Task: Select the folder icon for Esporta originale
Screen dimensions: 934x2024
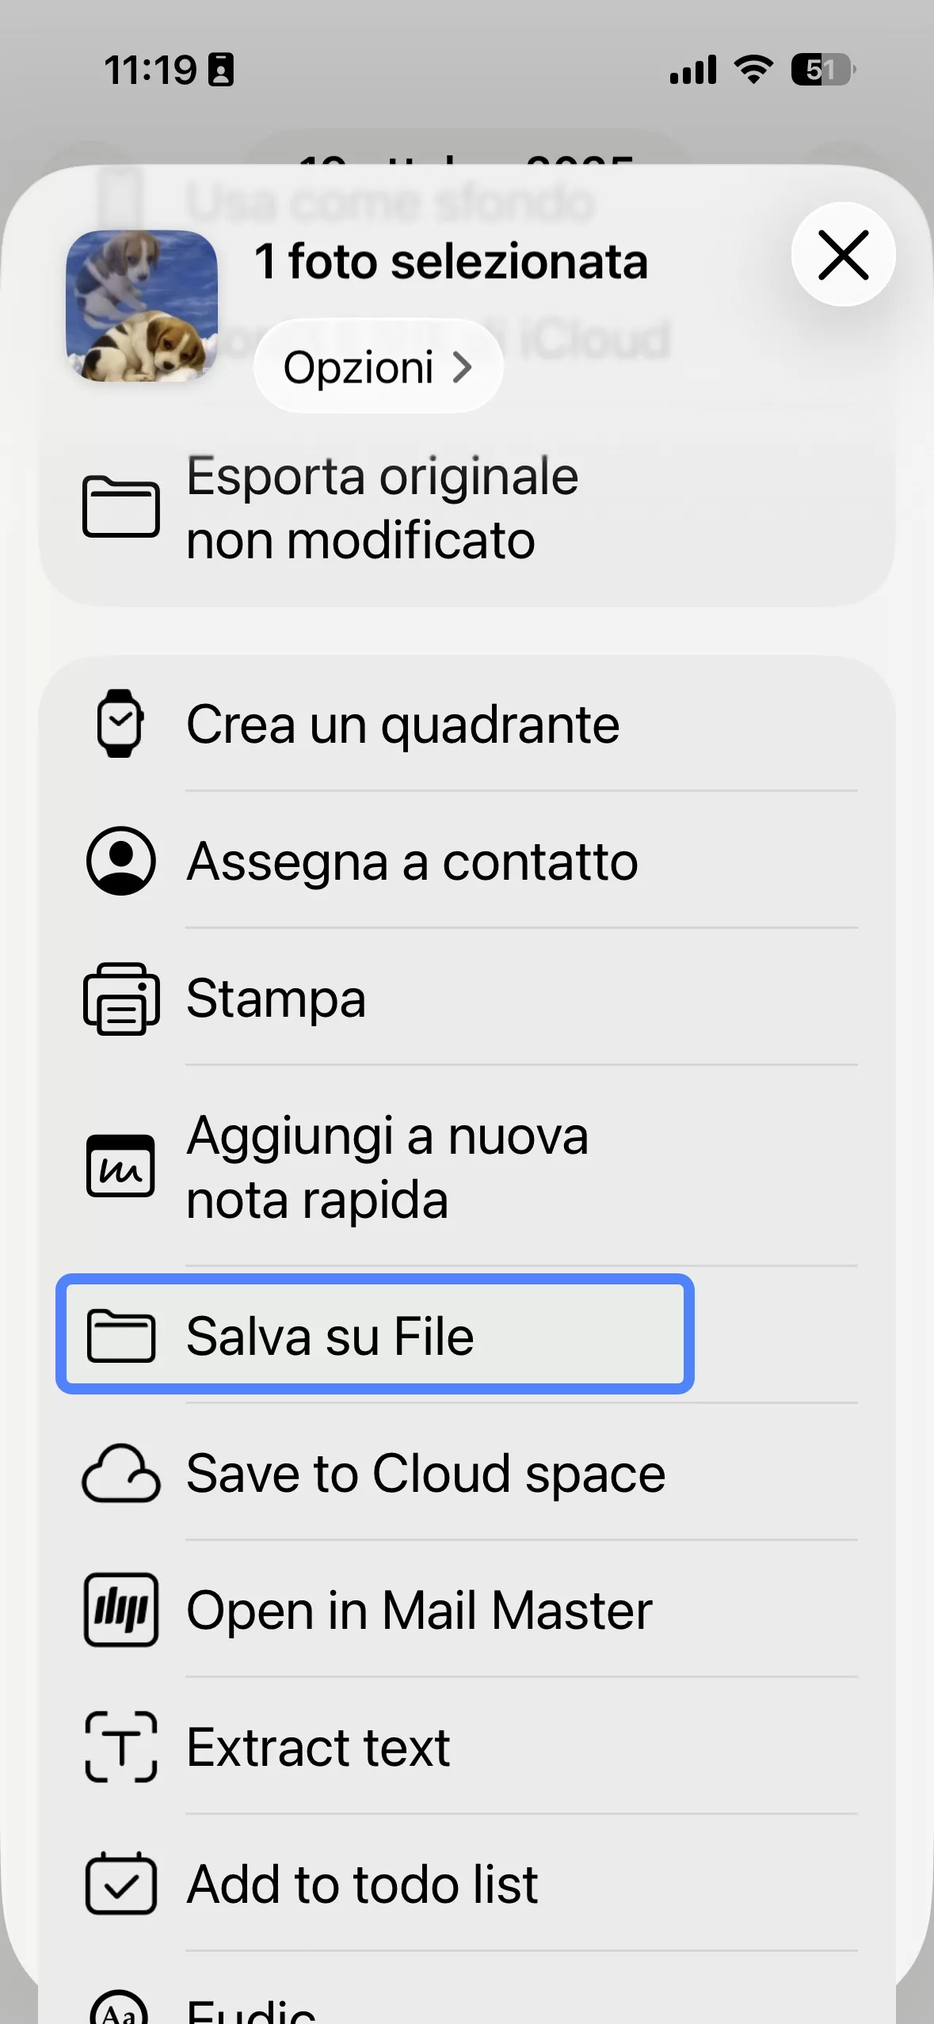Action: (122, 508)
